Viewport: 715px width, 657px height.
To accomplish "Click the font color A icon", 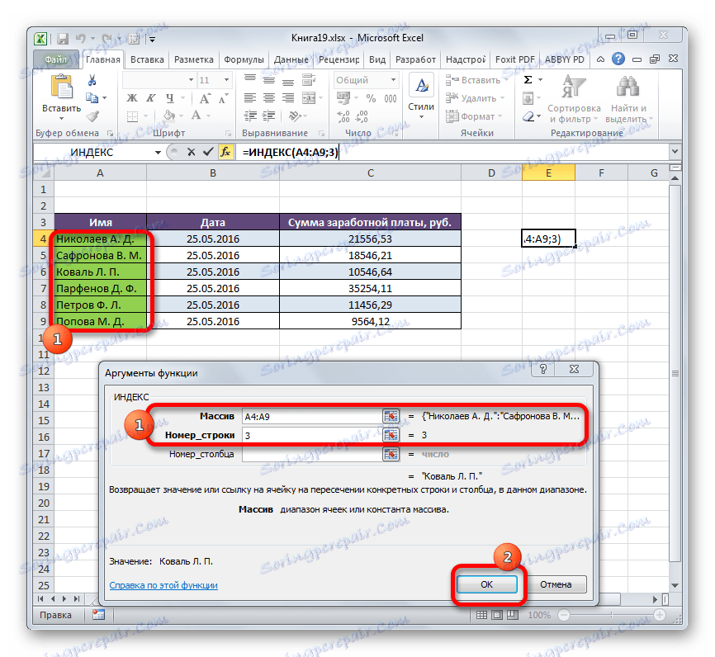I will [196, 116].
